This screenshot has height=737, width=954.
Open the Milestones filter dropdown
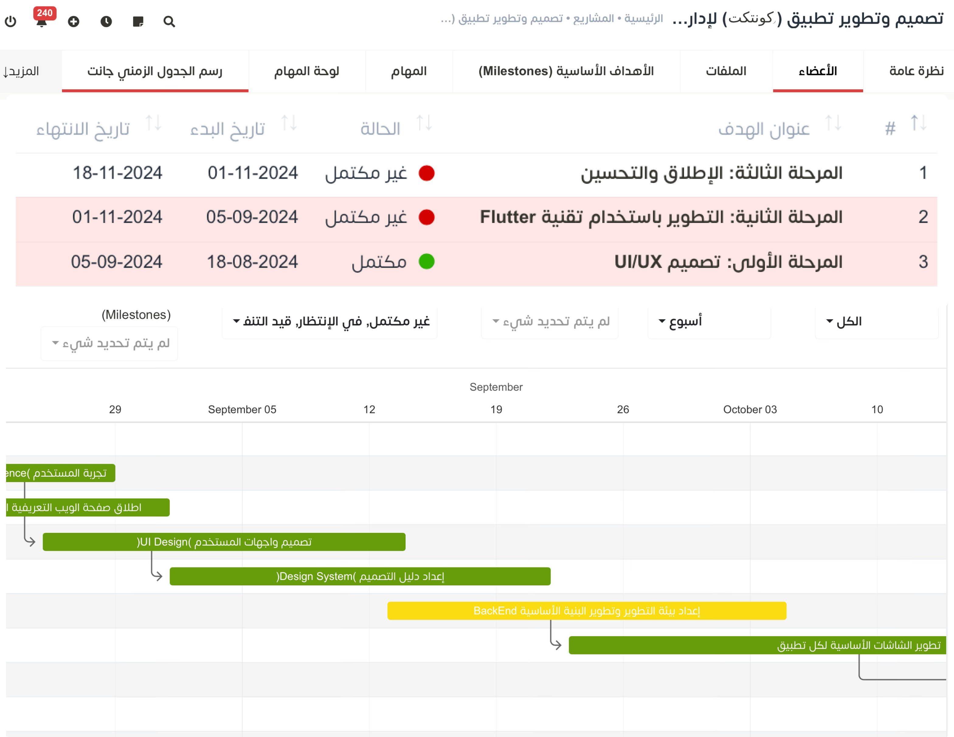(x=109, y=344)
